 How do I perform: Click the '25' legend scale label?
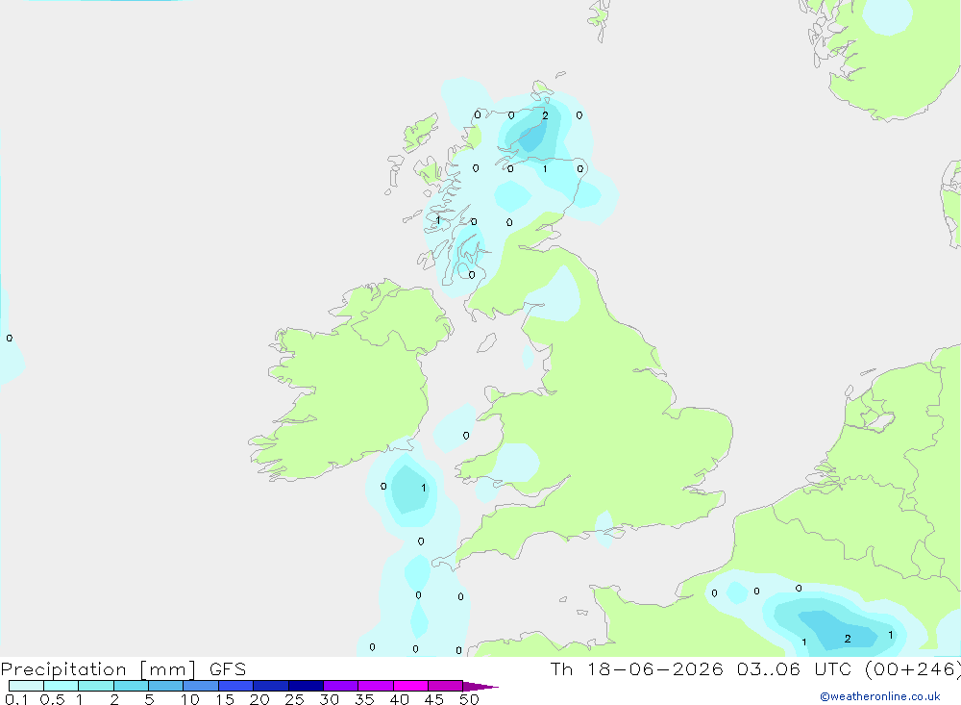[295, 699]
